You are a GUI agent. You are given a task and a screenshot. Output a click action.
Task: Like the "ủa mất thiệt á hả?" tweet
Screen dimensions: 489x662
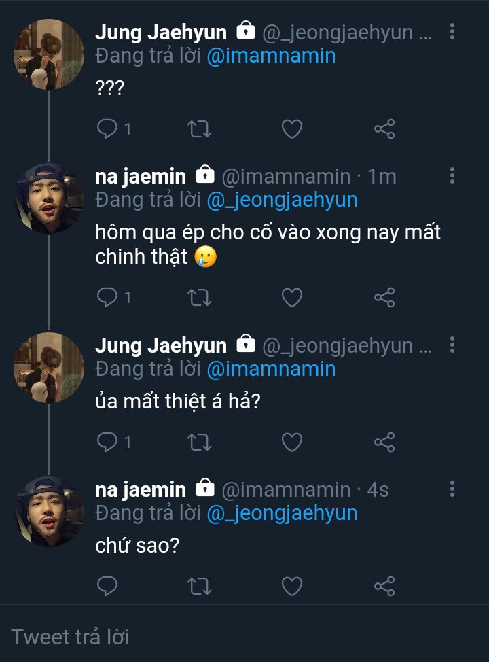(292, 442)
